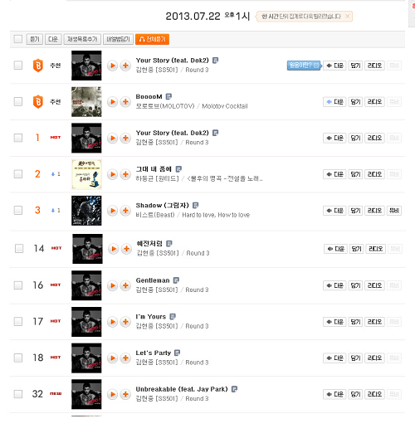Viewport: 415px width, 443px height.
Task: Open lyrics icon next to Gentleman
Action: 176,280
